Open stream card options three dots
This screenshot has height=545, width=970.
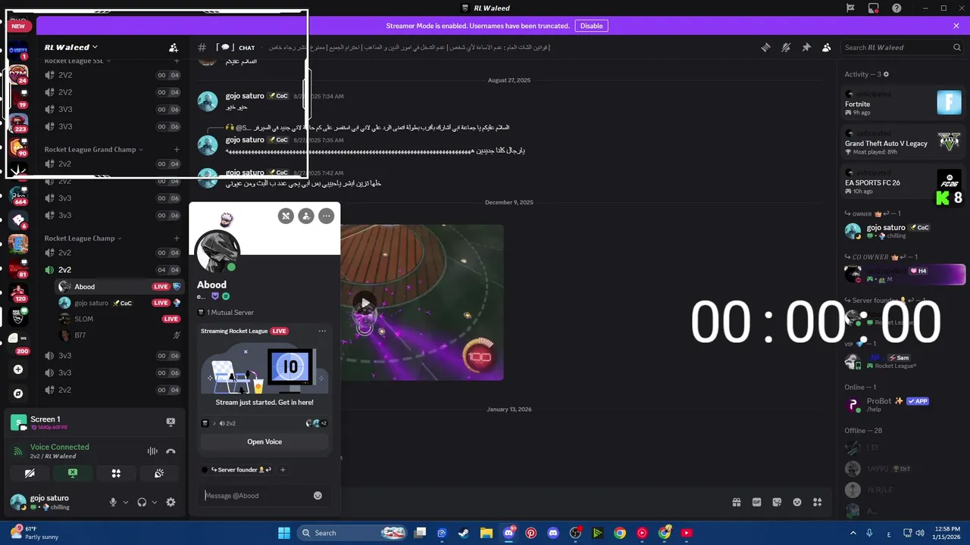pyautogui.click(x=322, y=331)
